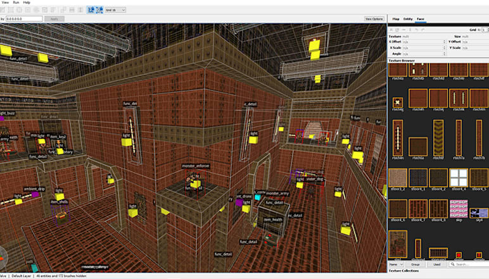Image resolution: width=489 pixels, height=279 pixels.
Task: Select the rtech4n light strip texture
Action: [x=398, y=138]
